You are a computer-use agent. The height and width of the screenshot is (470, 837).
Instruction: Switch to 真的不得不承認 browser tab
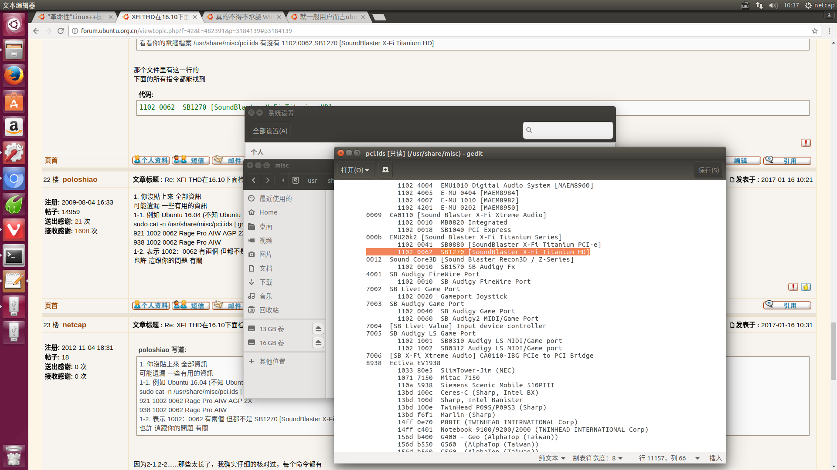[x=244, y=17]
